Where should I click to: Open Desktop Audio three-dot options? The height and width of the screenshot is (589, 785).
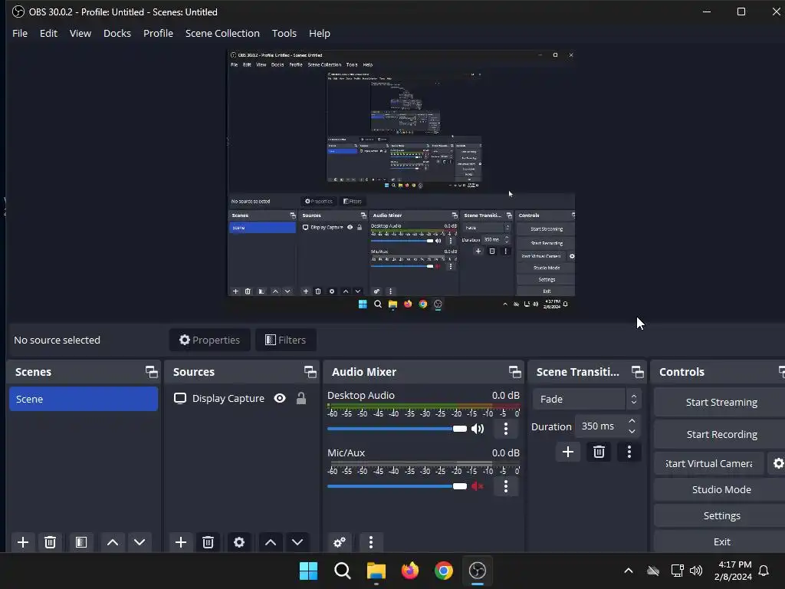click(x=506, y=429)
